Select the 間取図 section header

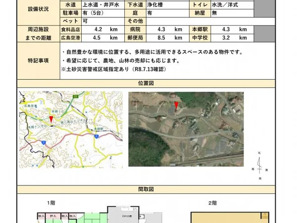coord(146,189)
